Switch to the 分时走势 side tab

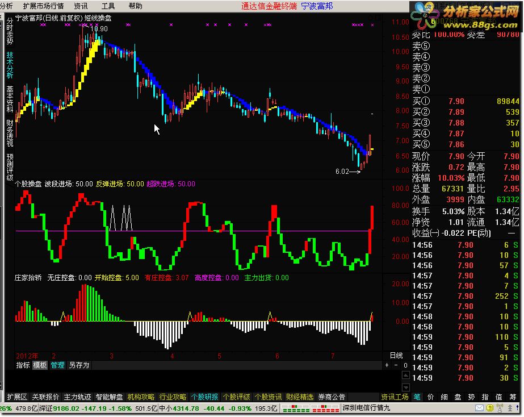10,31
